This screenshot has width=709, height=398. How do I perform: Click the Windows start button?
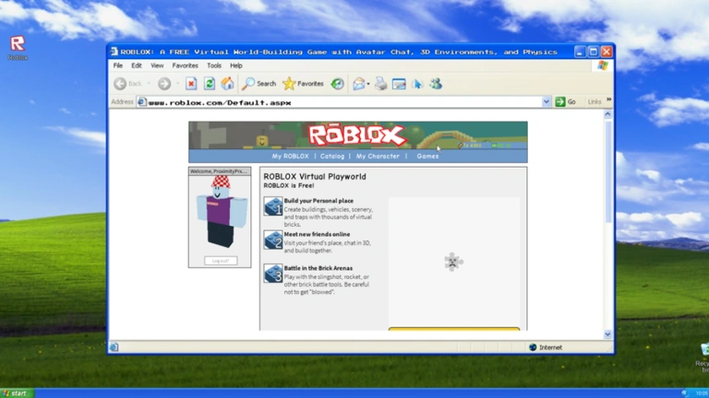[x=16, y=393]
